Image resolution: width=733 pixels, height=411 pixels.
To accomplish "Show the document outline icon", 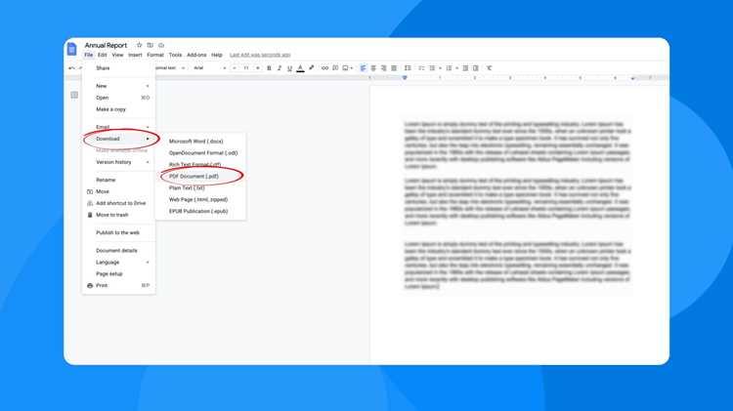I will (74, 95).
